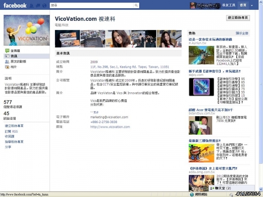263x197 pixels.
Task: Click the 檢舉粉絲專頁 report link
Action: tap(14, 142)
